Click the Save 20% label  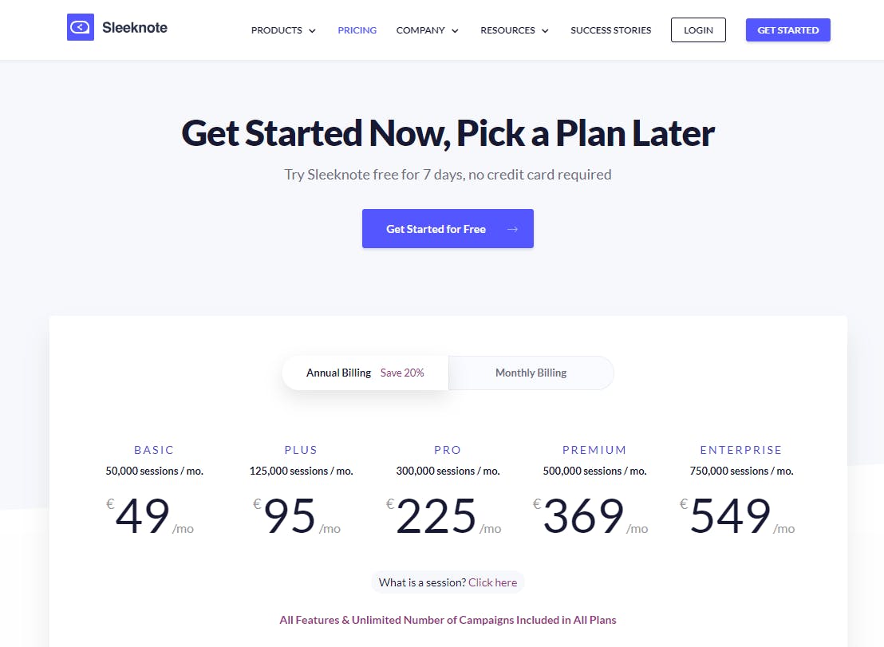click(x=402, y=373)
